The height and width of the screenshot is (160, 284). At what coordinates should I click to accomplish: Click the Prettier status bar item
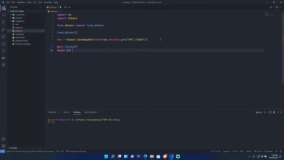coord(269,151)
